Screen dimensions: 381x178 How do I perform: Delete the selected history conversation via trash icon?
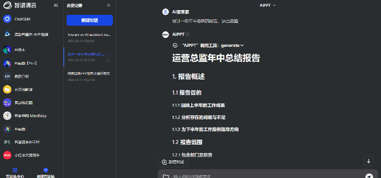[x=109, y=60]
